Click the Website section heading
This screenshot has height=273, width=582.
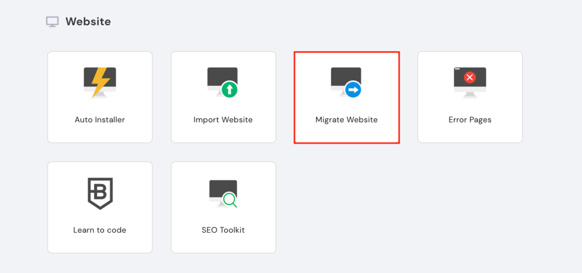tap(88, 22)
